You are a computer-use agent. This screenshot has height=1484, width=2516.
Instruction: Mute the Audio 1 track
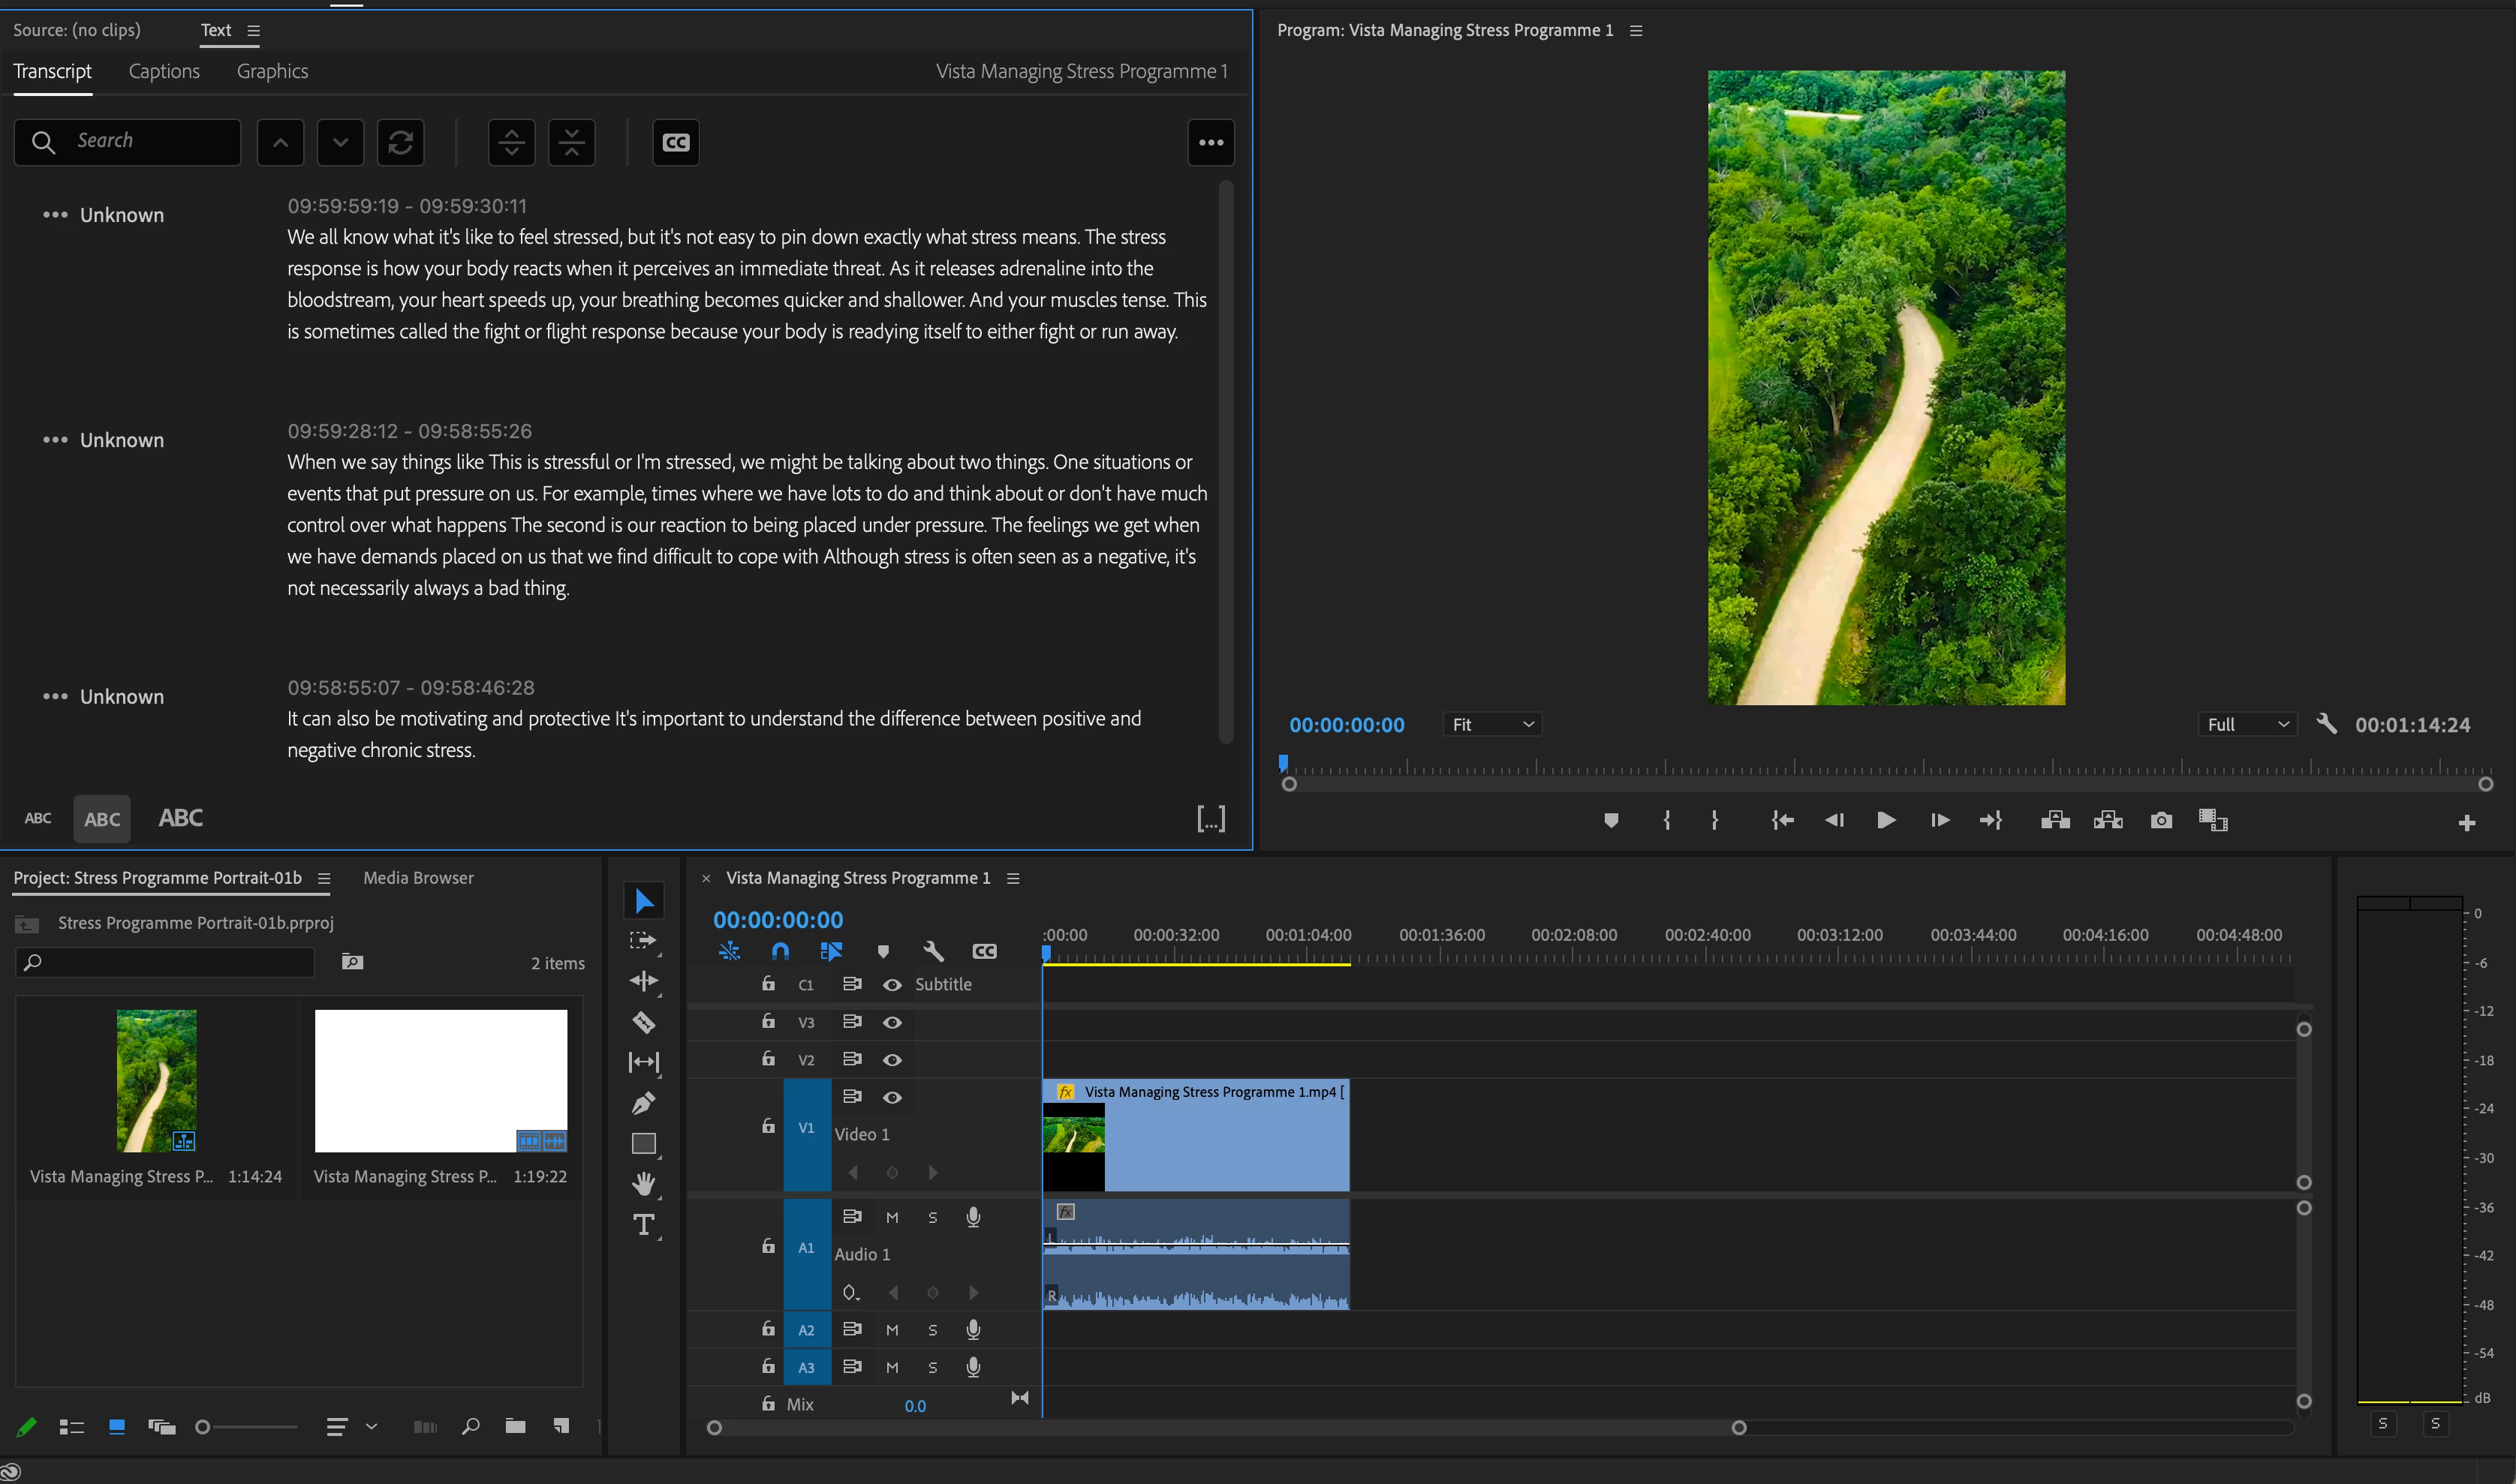tap(892, 1217)
